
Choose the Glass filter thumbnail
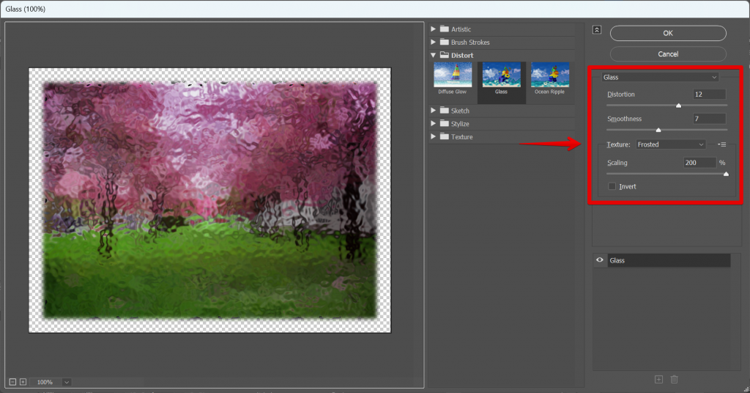point(501,78)
